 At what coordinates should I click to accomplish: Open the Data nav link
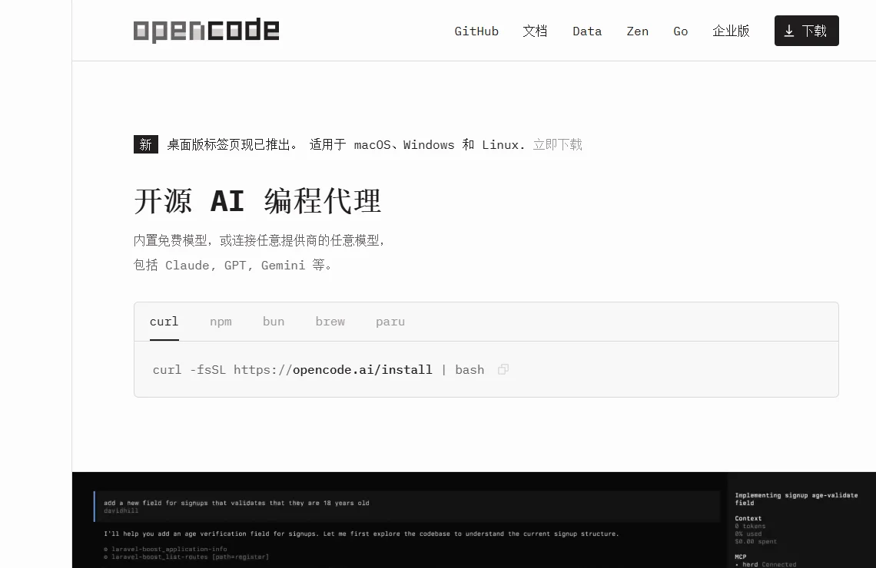click(587, 31)
